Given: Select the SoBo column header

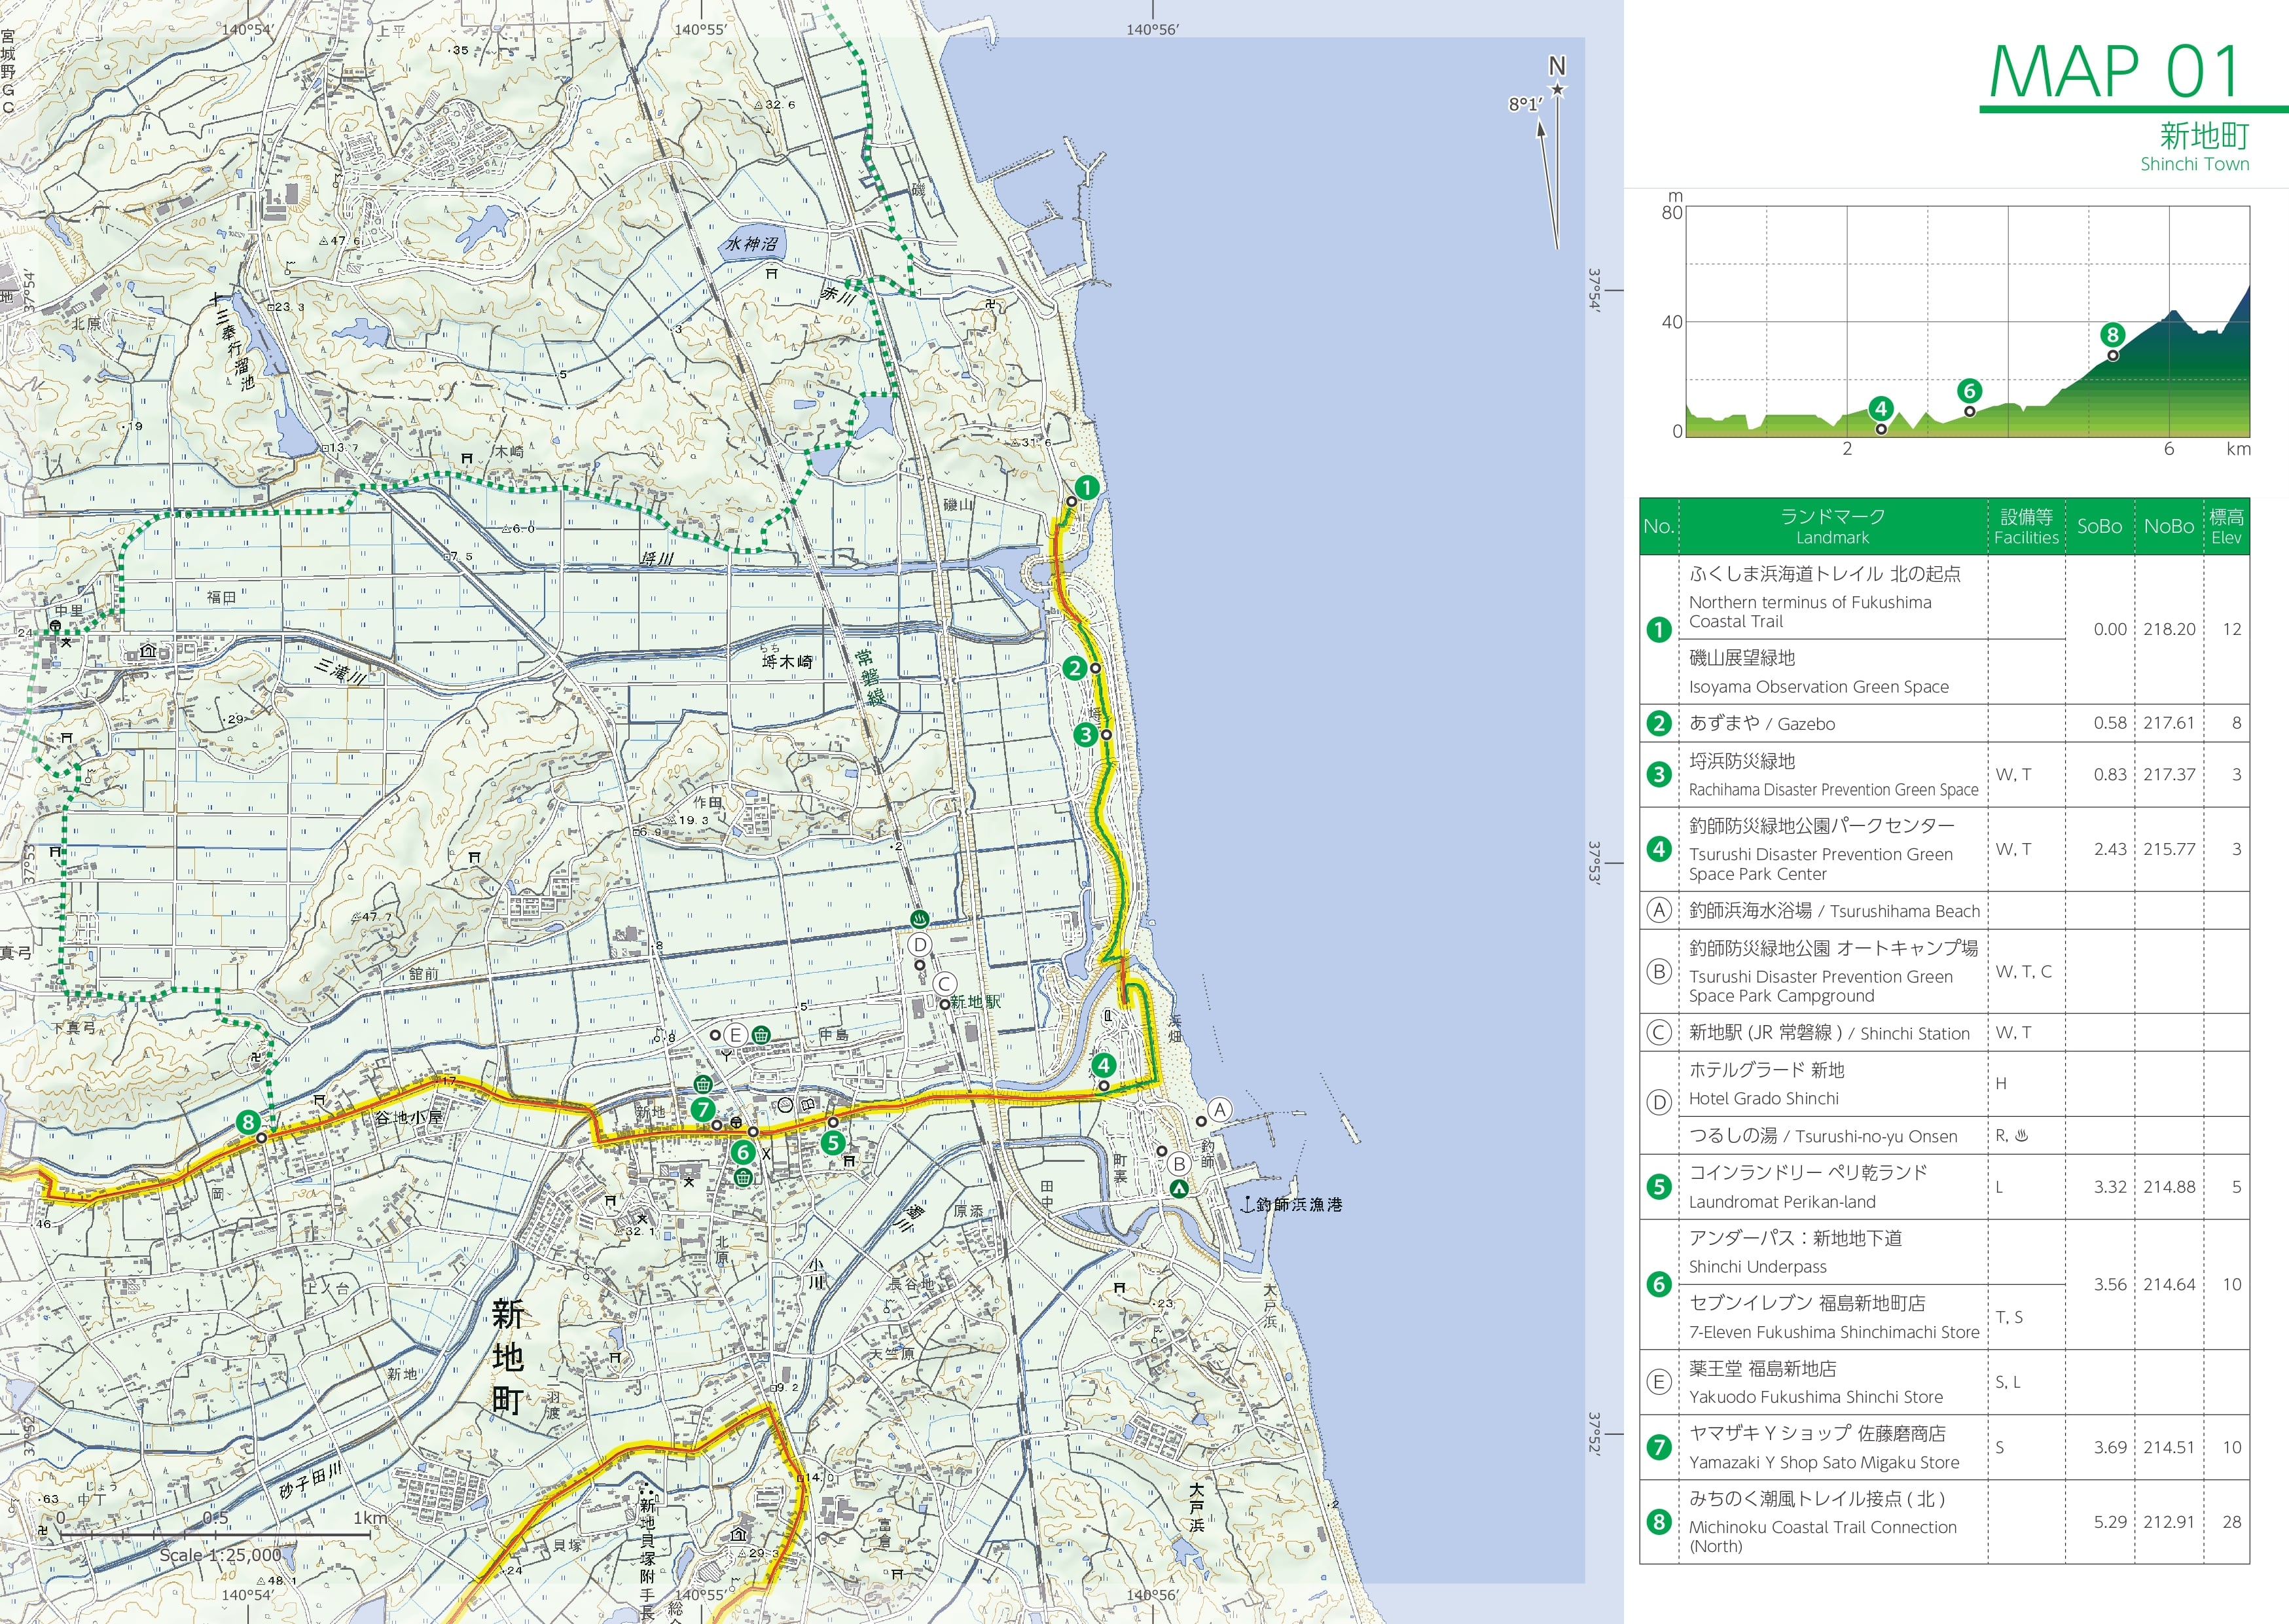Looking at the screenshot, I should pyautogui.click(x=2099, y=526).
